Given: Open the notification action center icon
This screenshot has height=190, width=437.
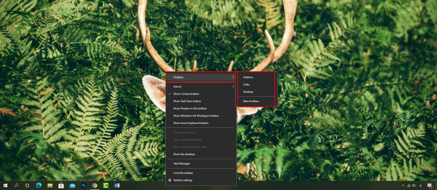Looking at the screenshot, I should pyautogui.click(x=430, y=186).
